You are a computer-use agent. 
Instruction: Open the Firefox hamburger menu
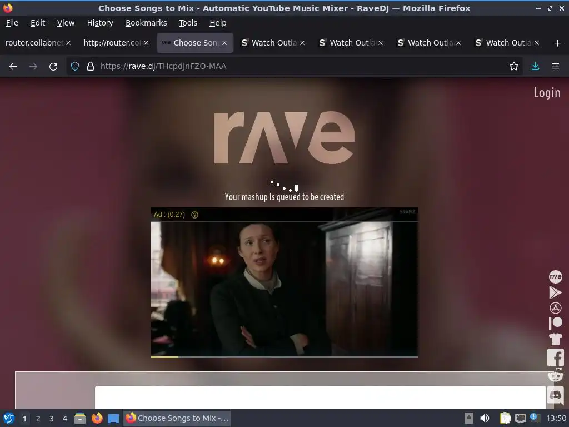556,66
